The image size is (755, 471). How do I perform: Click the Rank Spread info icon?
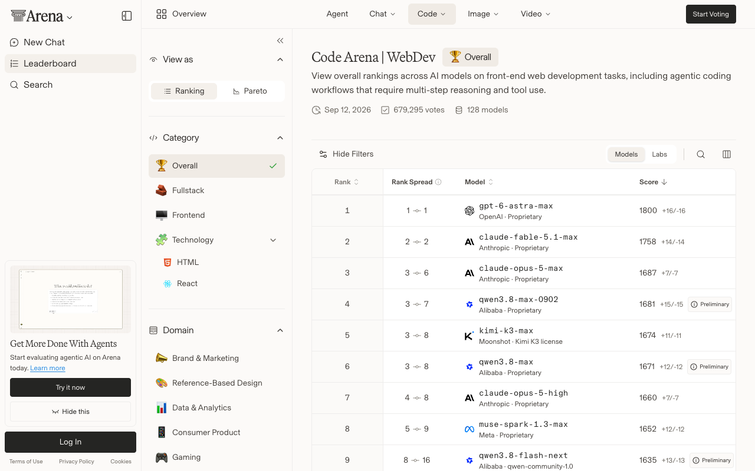[x=438, y=182]
